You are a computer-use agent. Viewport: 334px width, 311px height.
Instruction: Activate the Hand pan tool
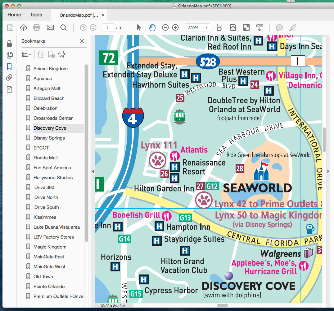152,28
